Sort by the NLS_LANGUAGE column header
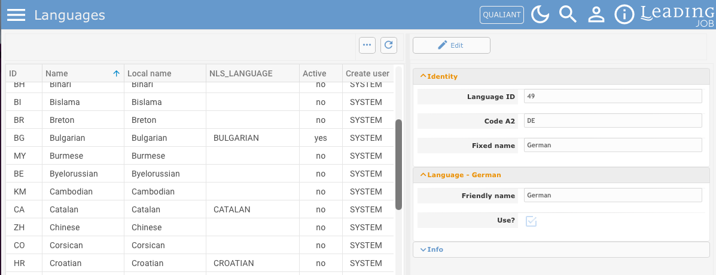 (x=252, y=73)
